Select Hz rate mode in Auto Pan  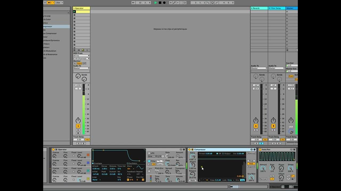click(272, 176)
